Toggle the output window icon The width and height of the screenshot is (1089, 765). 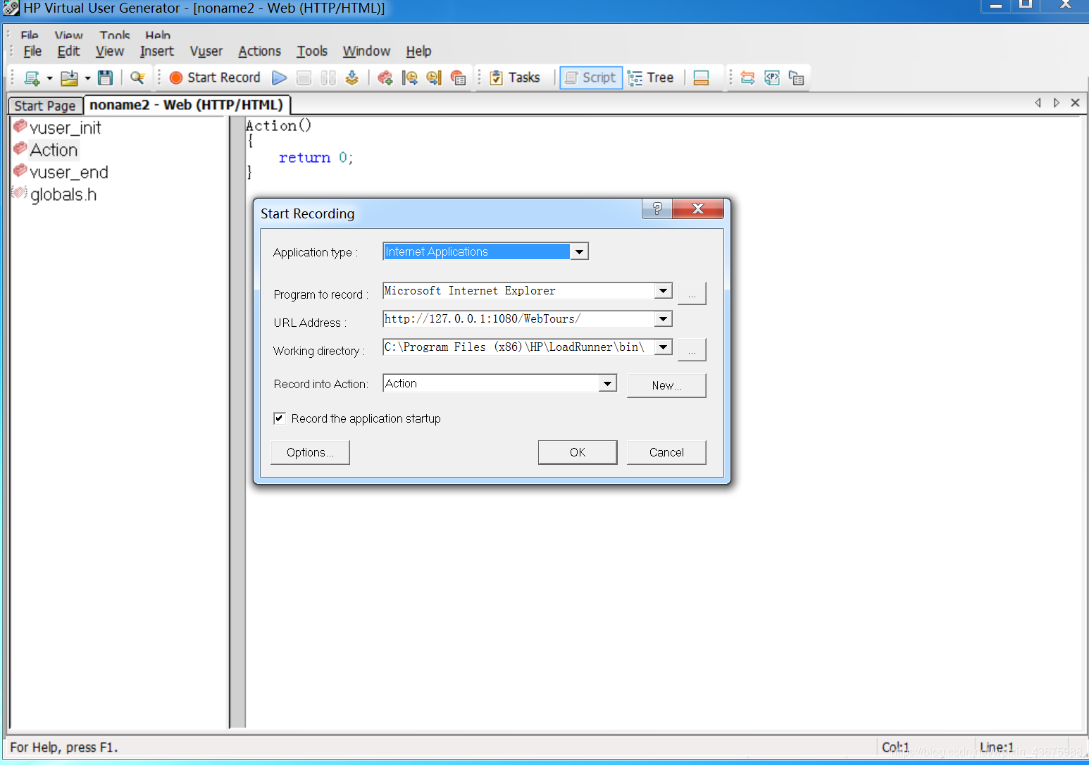(x=701, y=77)
